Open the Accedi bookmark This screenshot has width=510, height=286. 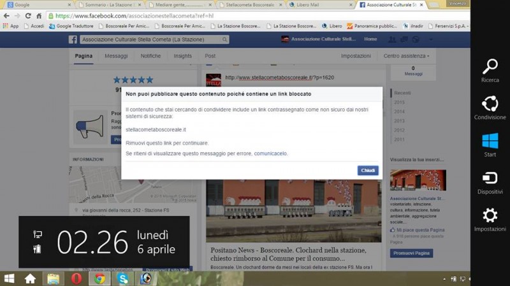[34, 25]
